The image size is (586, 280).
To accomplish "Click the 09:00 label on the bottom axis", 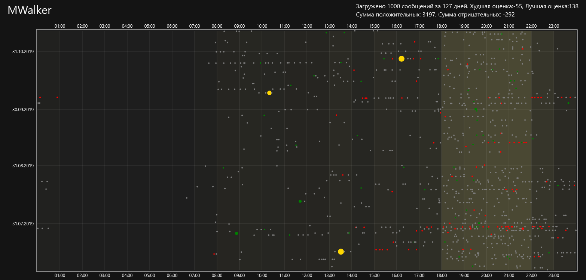I will coord(239,275).
